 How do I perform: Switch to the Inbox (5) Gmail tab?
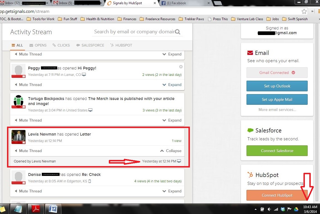[x=78, y=3]
